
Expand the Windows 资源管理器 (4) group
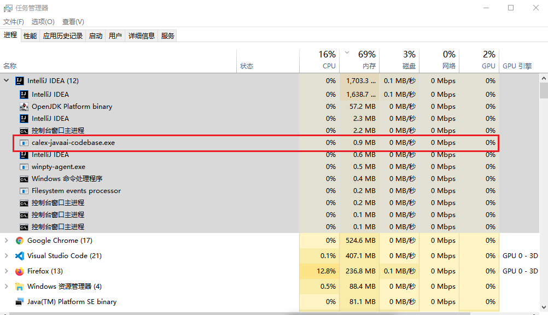point(7,287)
